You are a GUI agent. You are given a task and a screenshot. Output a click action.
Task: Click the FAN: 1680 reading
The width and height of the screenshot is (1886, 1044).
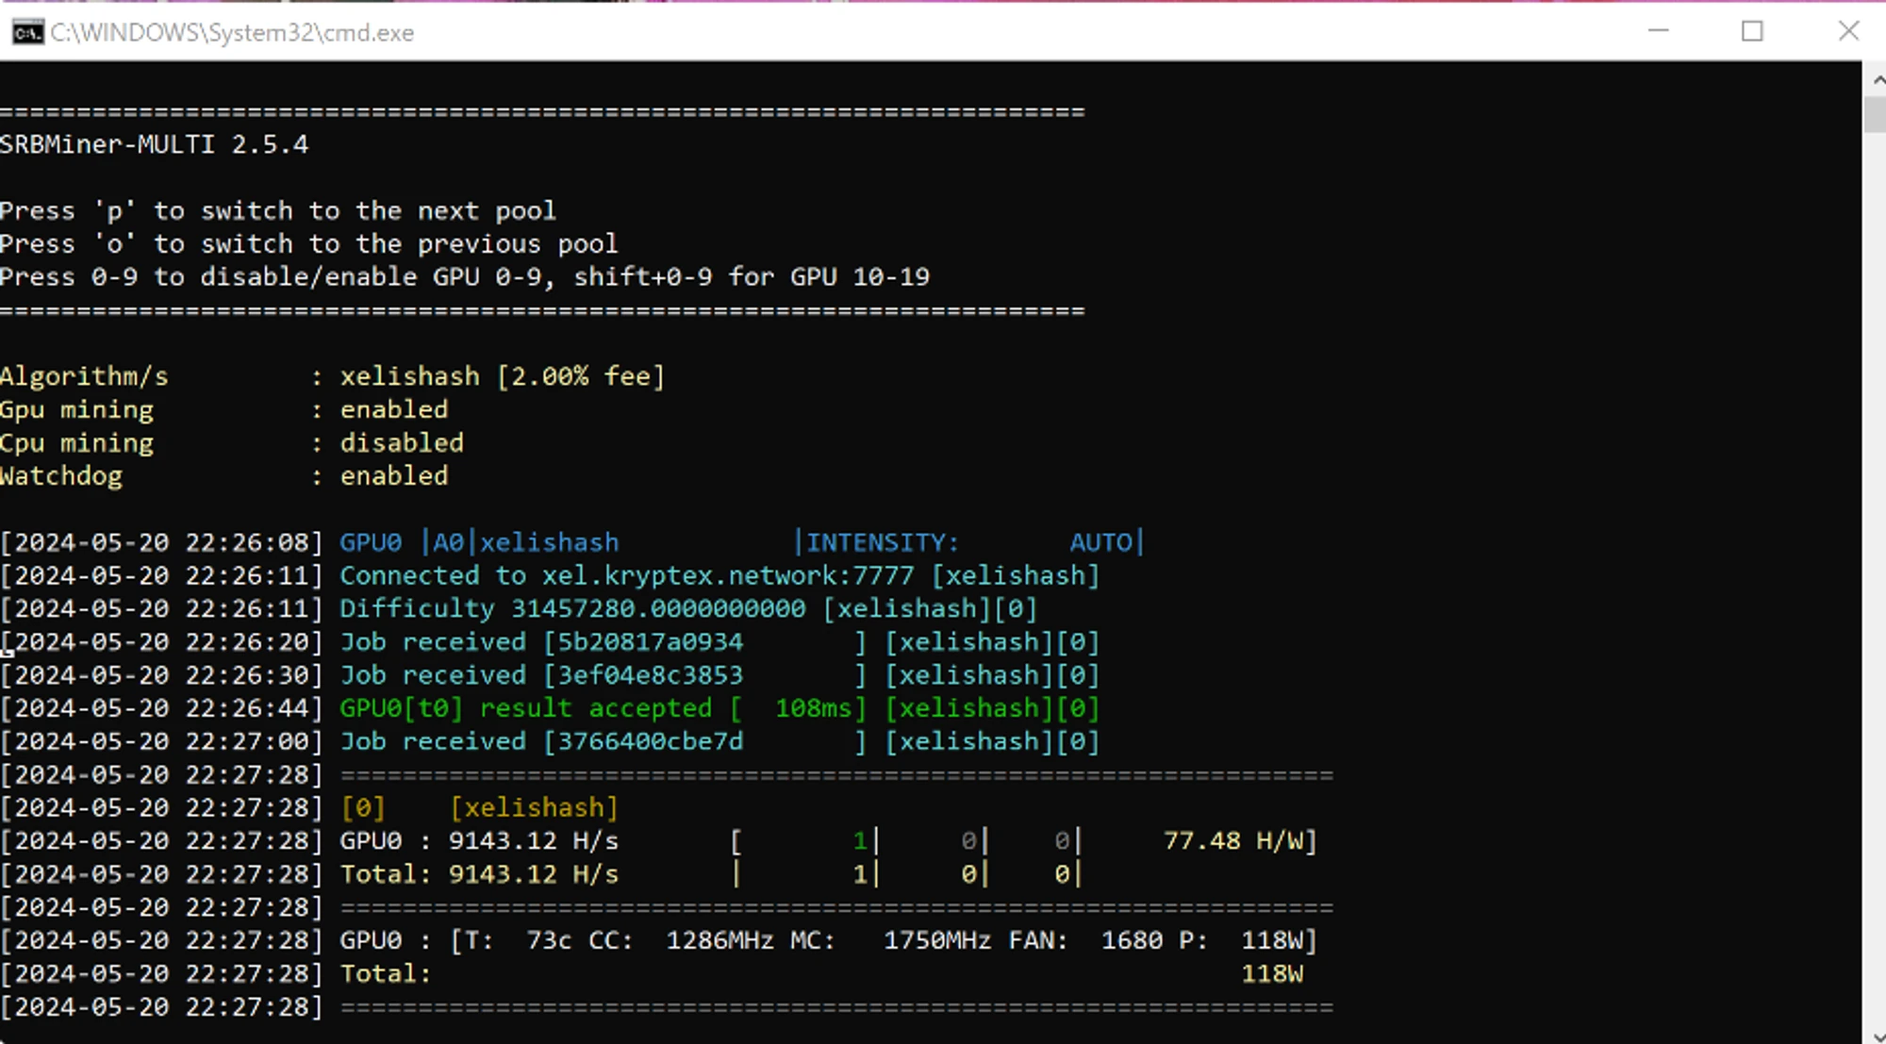[1085, 941]
